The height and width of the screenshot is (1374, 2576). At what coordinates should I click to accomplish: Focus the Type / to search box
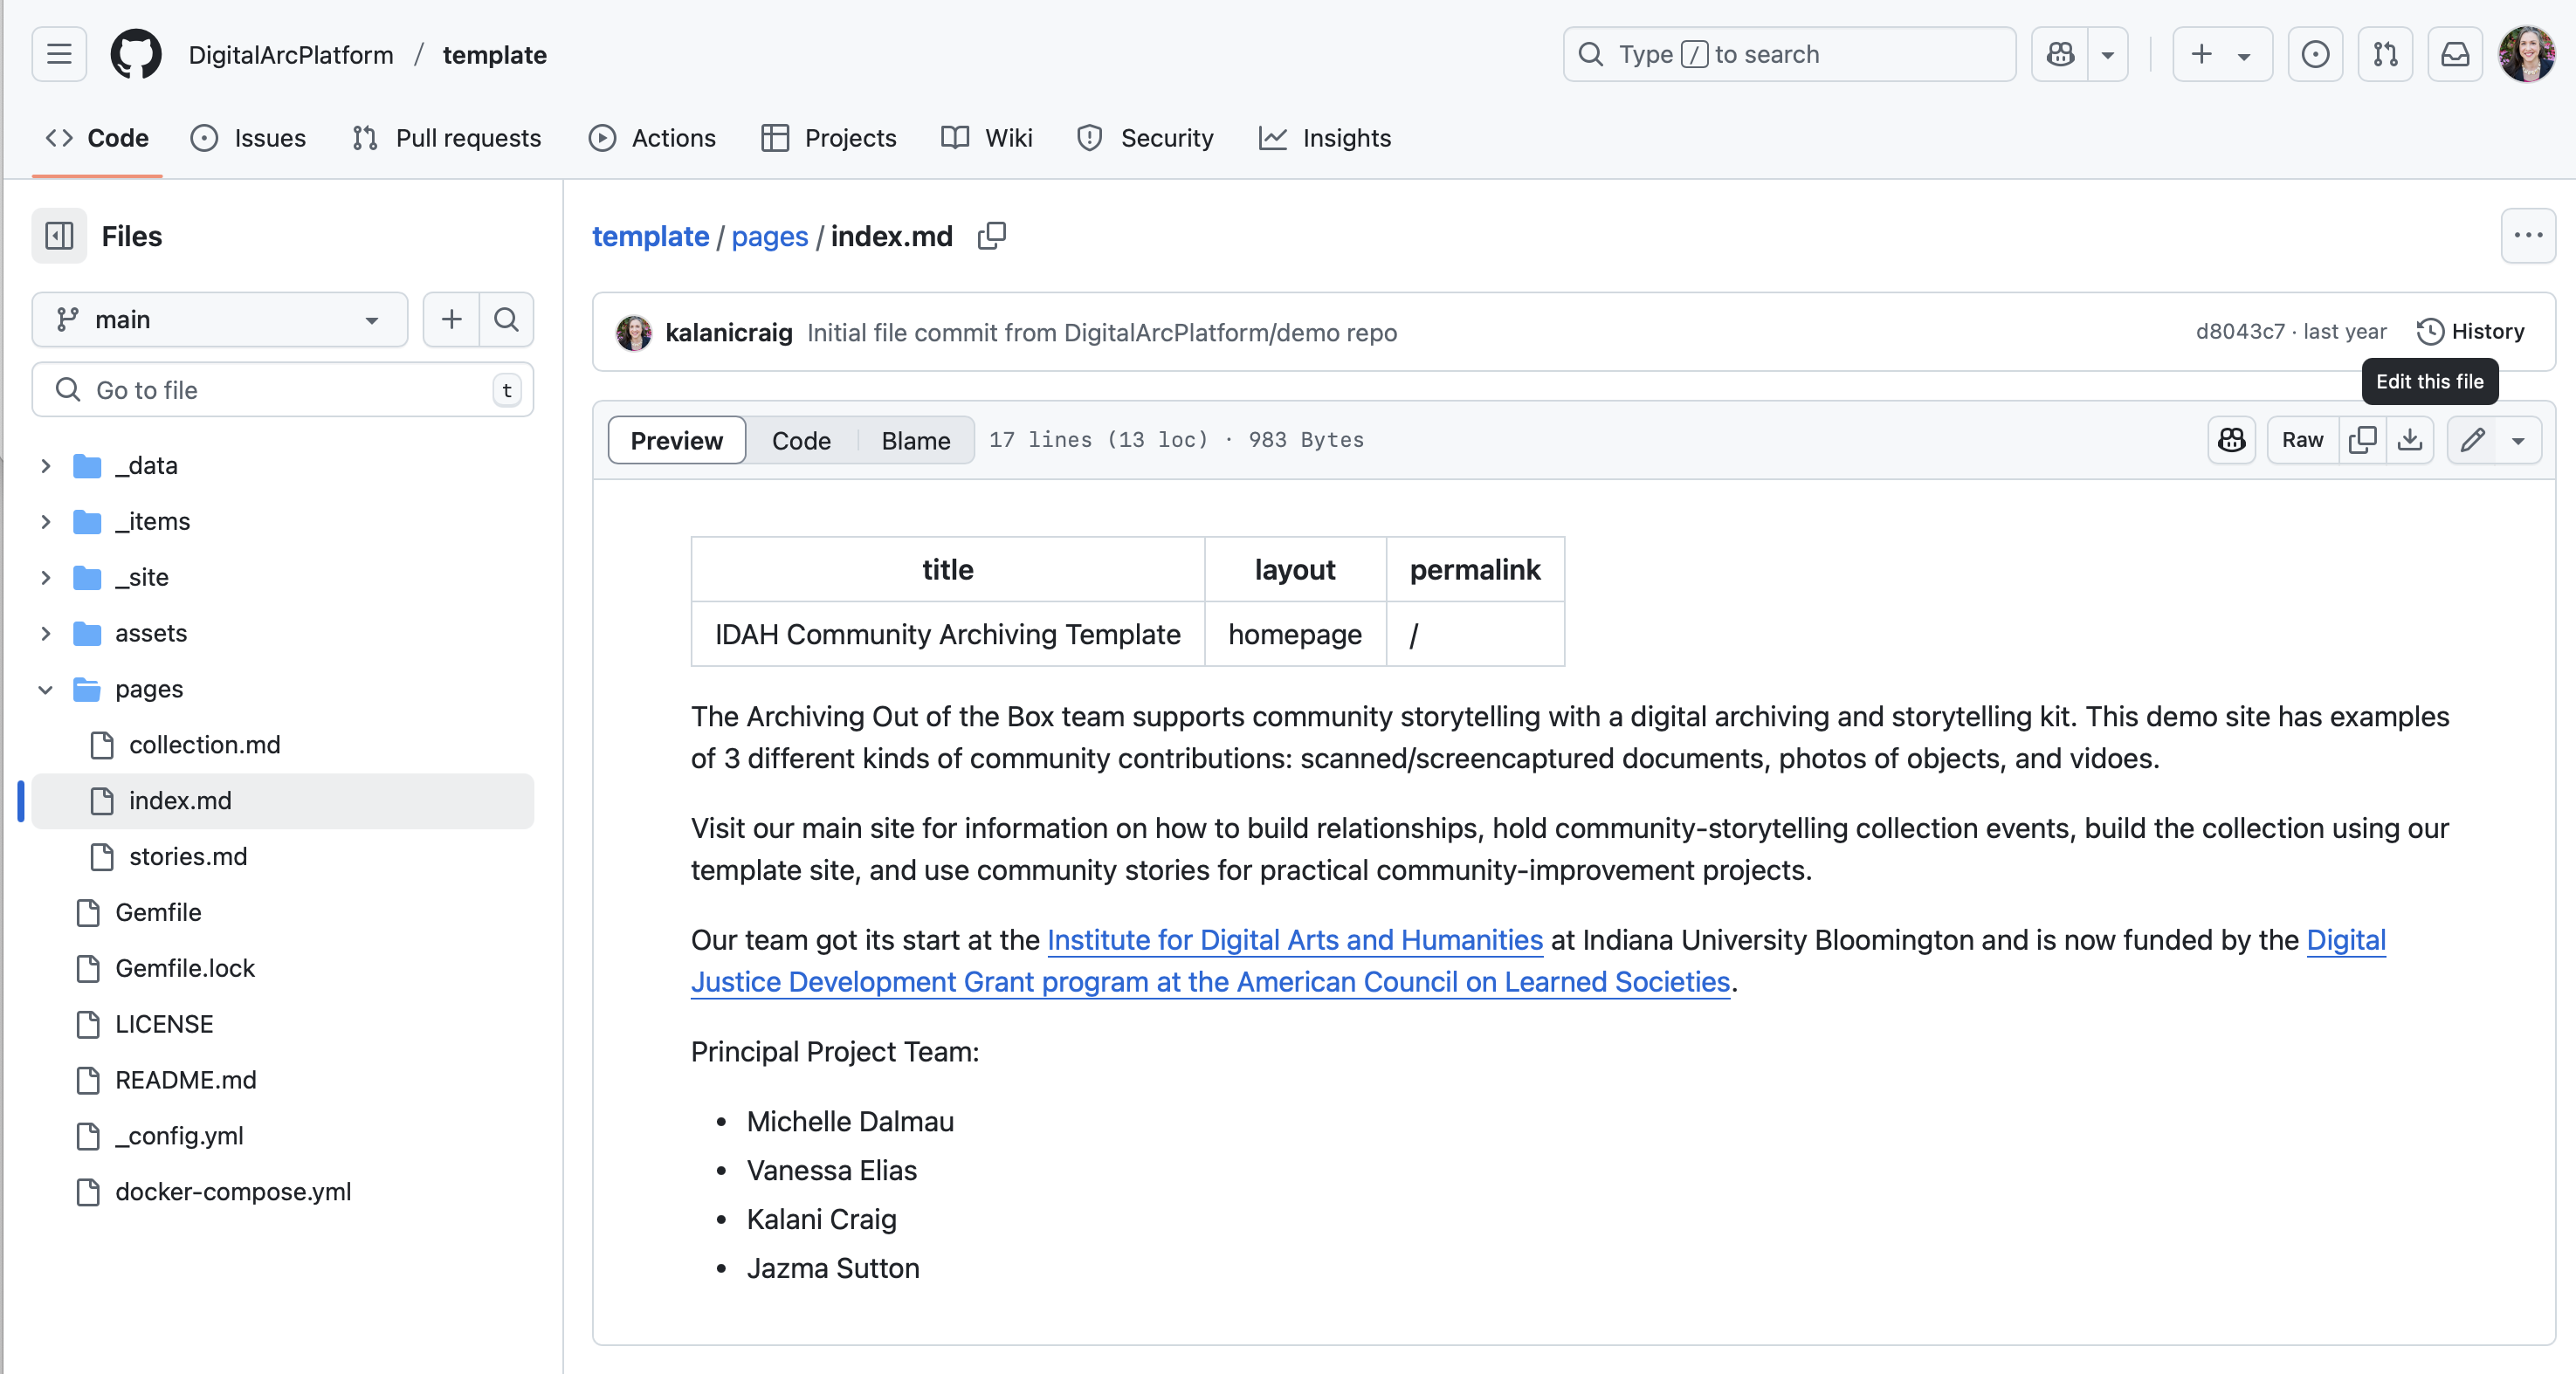1790,54
